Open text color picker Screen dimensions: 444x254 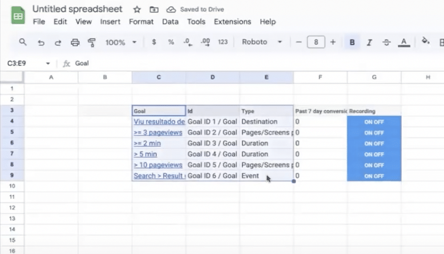click(x=404, y=43)
